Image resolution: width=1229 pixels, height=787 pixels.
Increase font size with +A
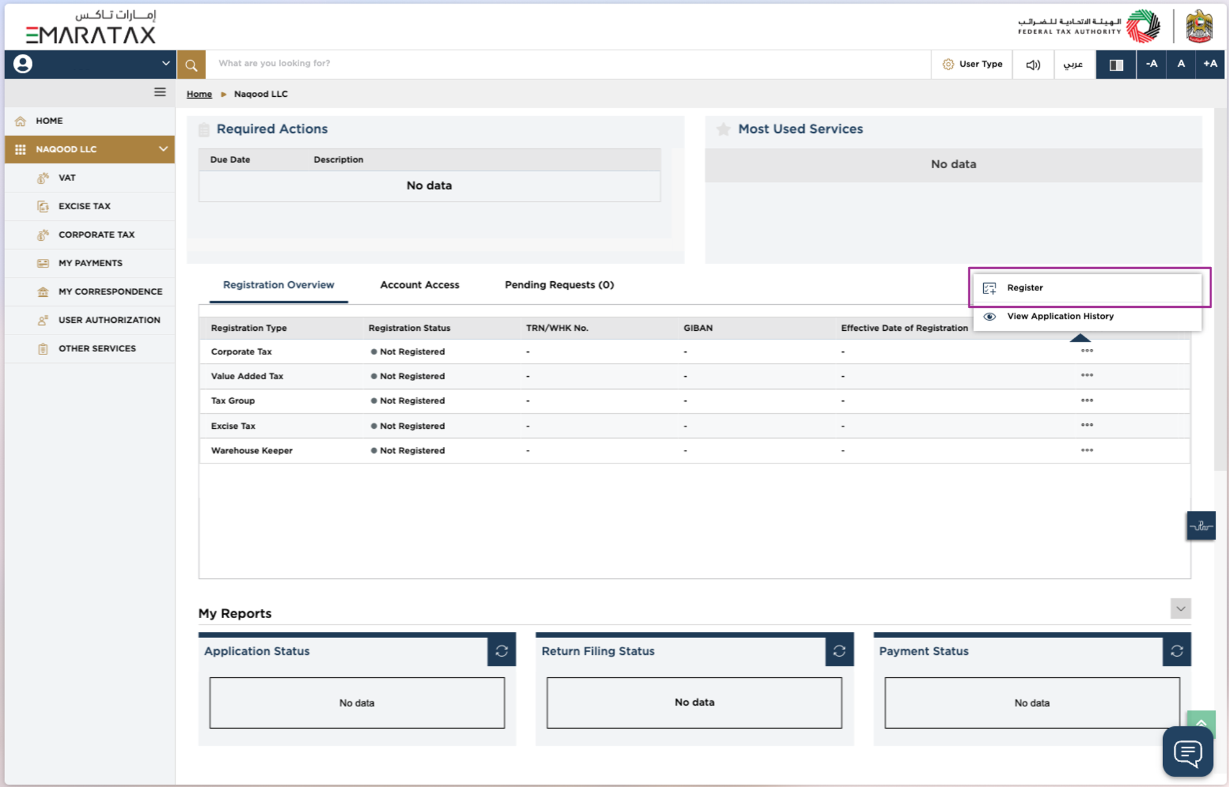coord(1210,64)
